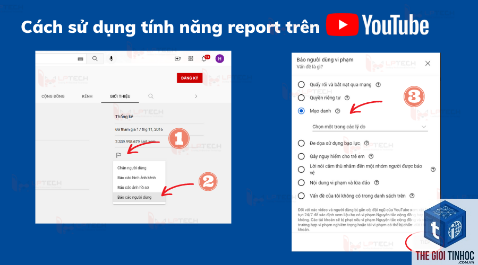The width and height of the screenshot is (478, 265).
Task: Click the tabs right chevron arrow
Action: (195, 96)
